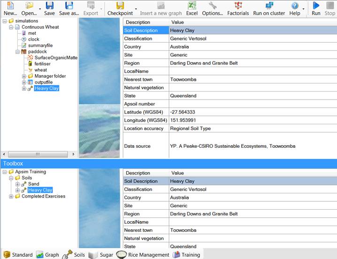Screen dimensions: 337x259
Task: Collapse the Apsim Training toolbox folder
Action: pos(5,172)
